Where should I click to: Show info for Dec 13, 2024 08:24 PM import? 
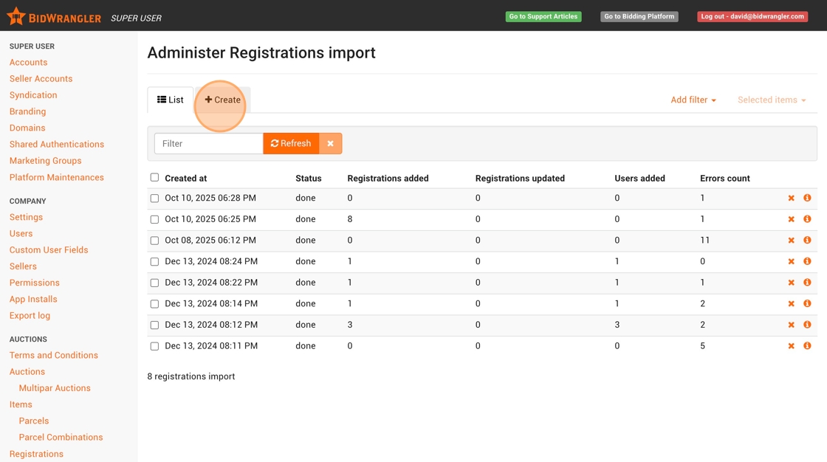pos(807,261)
